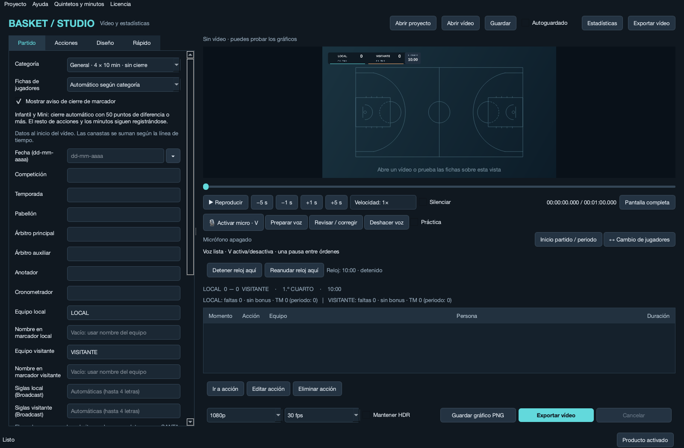Click Inicio partido / periodo
This screenshot has width=684, height=448.
[569, 239]
